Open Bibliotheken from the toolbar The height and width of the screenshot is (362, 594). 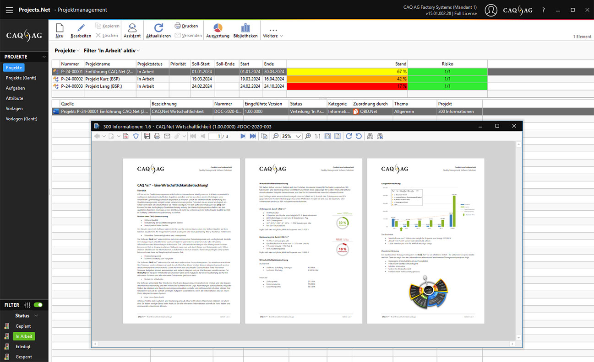[x=245, y=30]
